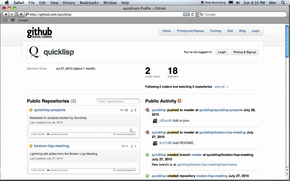
Task: Click the vertical scrollbar thumb
Action: pyautogui.click(x=287, y=41)
